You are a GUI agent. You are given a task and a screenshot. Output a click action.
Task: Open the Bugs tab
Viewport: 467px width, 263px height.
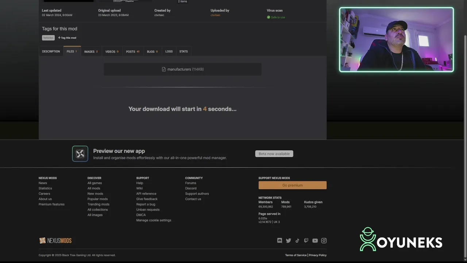point(153,52)
